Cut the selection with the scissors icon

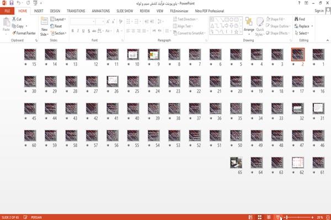pos(14,19)
